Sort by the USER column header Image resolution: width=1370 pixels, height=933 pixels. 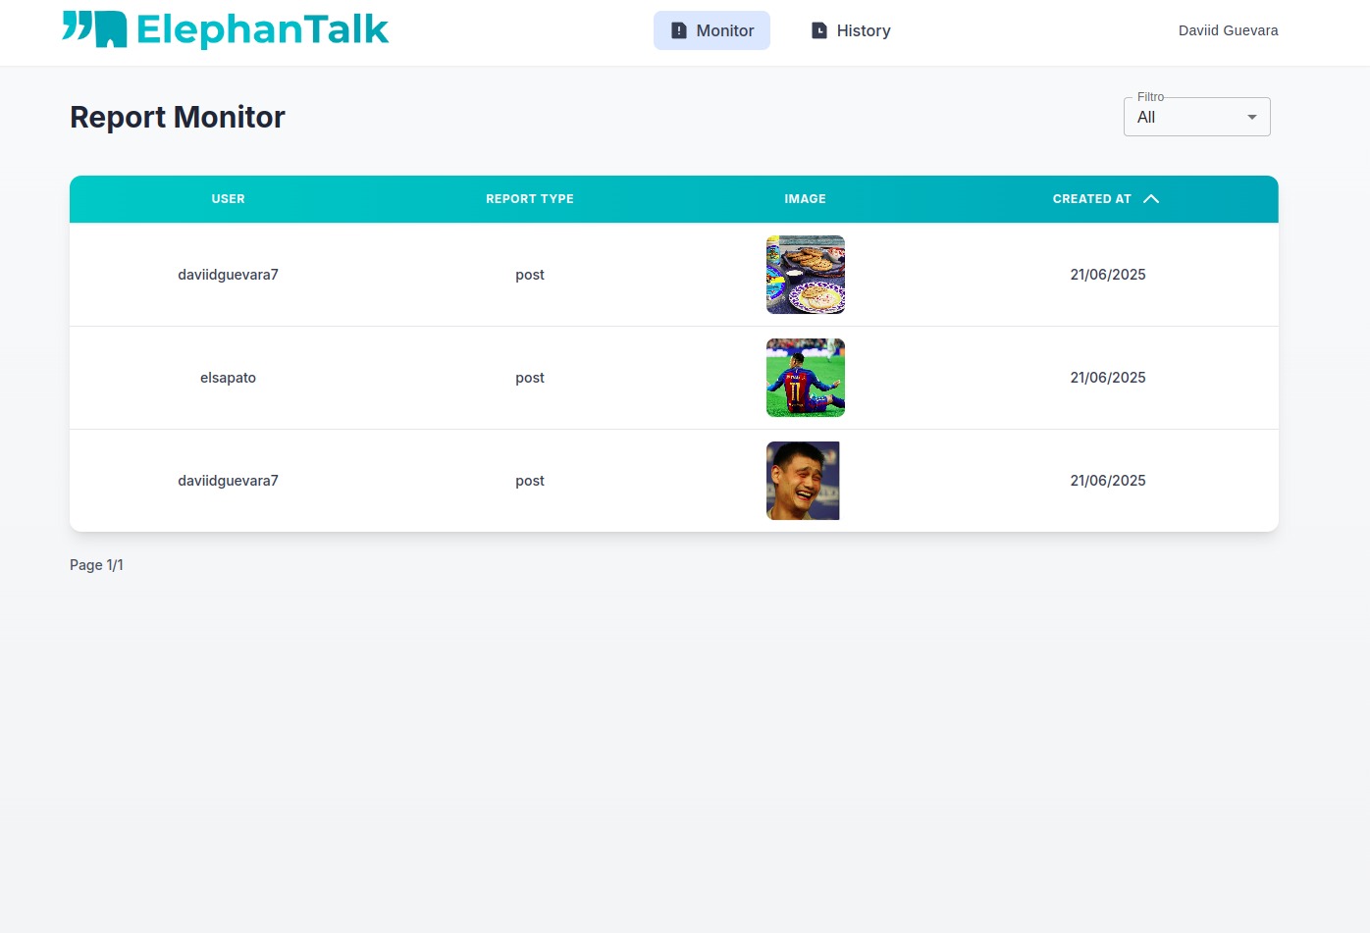(x=228, y=199)
